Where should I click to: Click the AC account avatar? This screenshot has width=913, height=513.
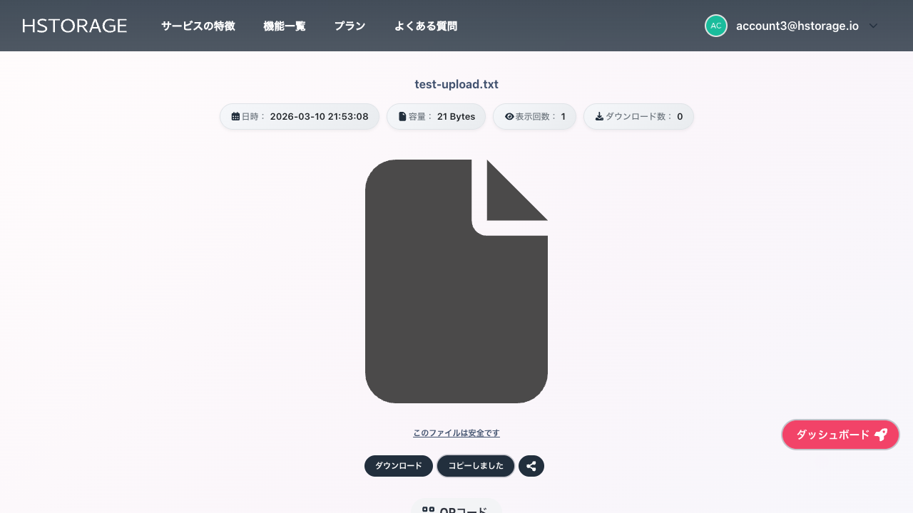716,26
